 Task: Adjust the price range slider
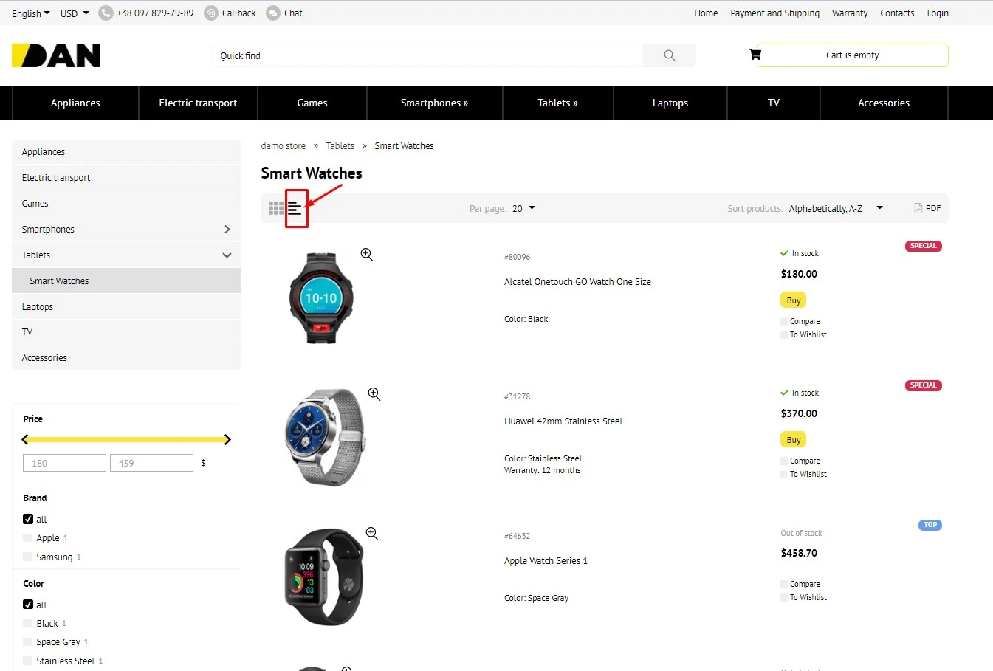click(x=126, y=439)
